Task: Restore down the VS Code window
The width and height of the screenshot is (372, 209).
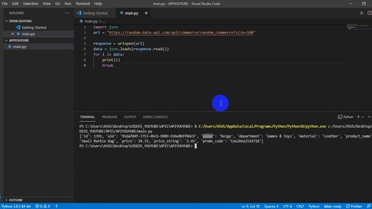Action: 364,3
